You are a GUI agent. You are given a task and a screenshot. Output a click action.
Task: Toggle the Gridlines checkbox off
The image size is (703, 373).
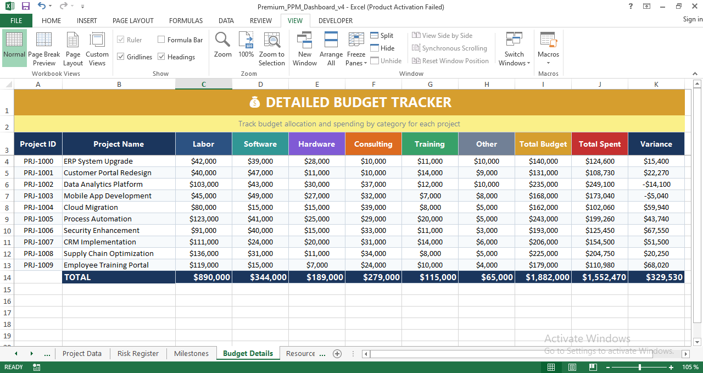click(x=123, y=57)
